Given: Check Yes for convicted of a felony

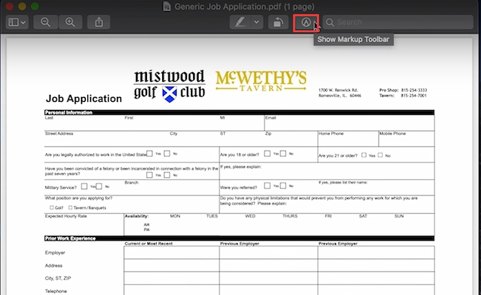Looking at the screenshot, I should [x=149, y=175].
